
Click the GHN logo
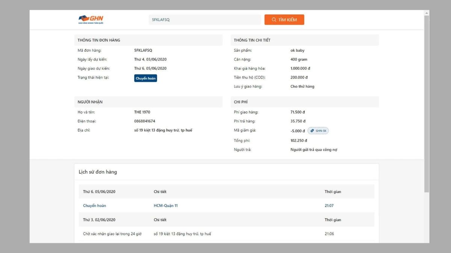[x=91, y=19]
